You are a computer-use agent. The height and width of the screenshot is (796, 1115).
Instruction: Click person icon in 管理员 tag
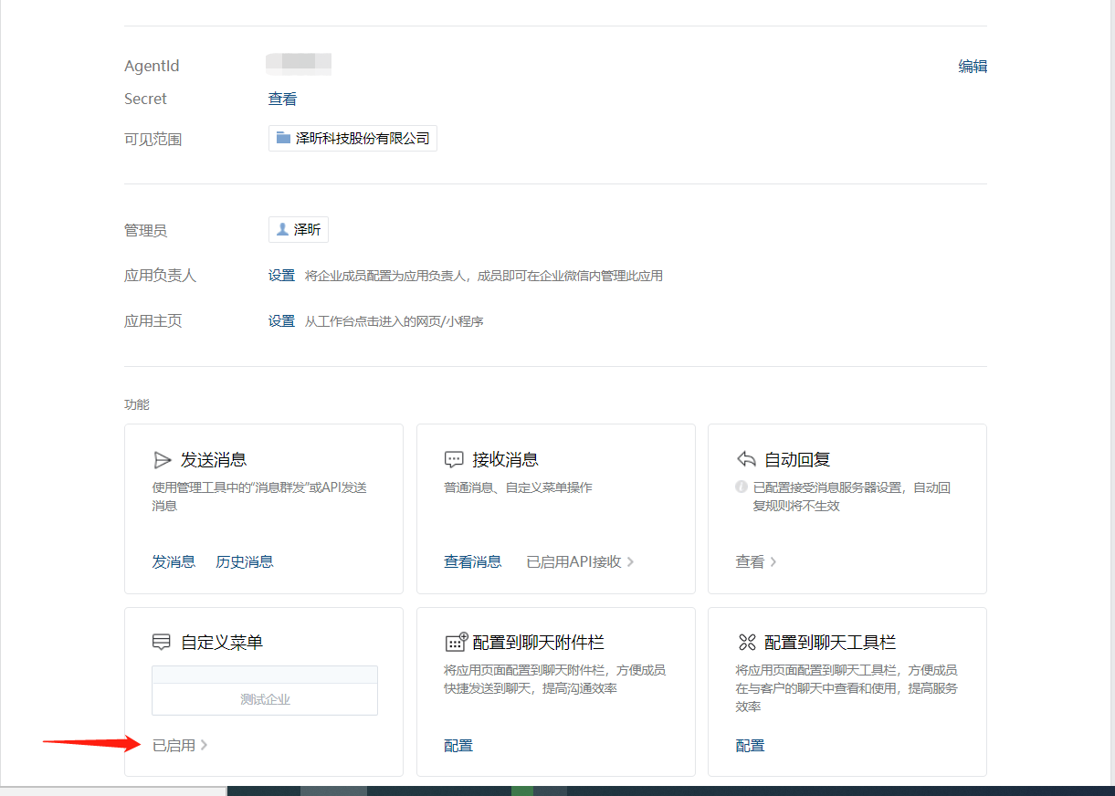tap(282, 229)
